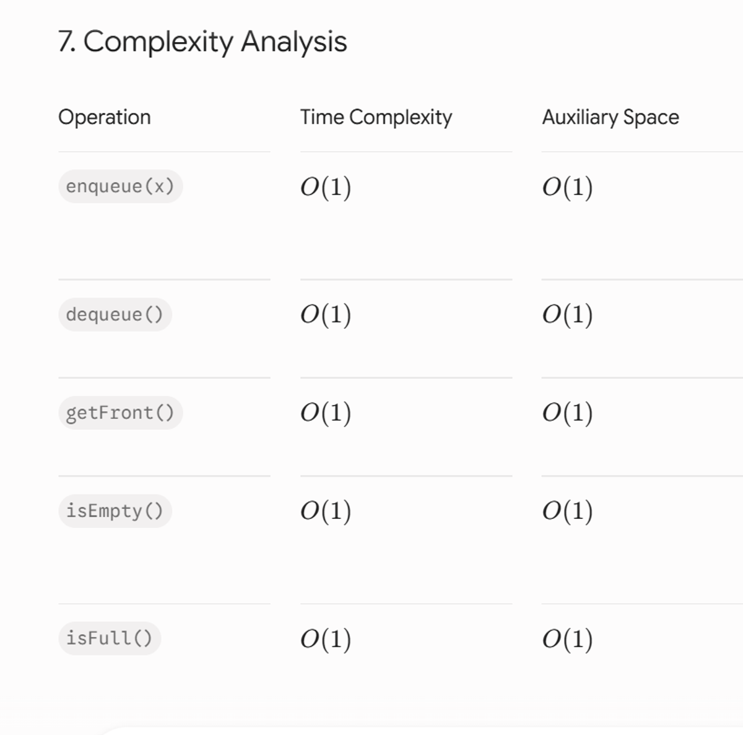743x735 pixels.
Task: Click the 7. Complexity Analysis heading
Action: 202,42
